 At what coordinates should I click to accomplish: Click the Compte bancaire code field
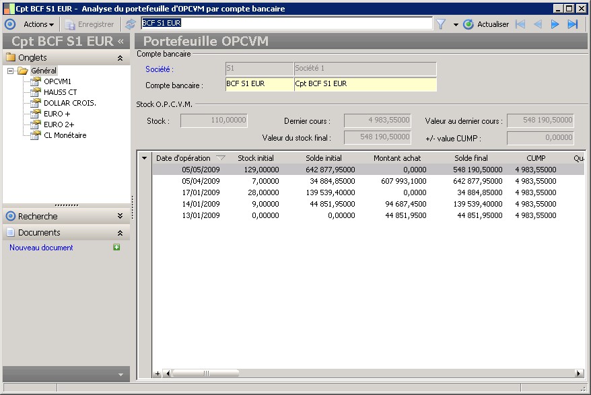coord(258,85)
